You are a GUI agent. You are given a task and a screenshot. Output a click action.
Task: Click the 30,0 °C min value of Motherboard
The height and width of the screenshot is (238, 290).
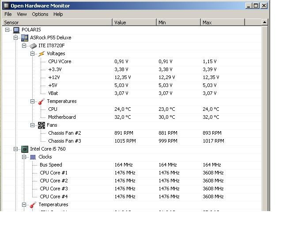click(167, 117)
